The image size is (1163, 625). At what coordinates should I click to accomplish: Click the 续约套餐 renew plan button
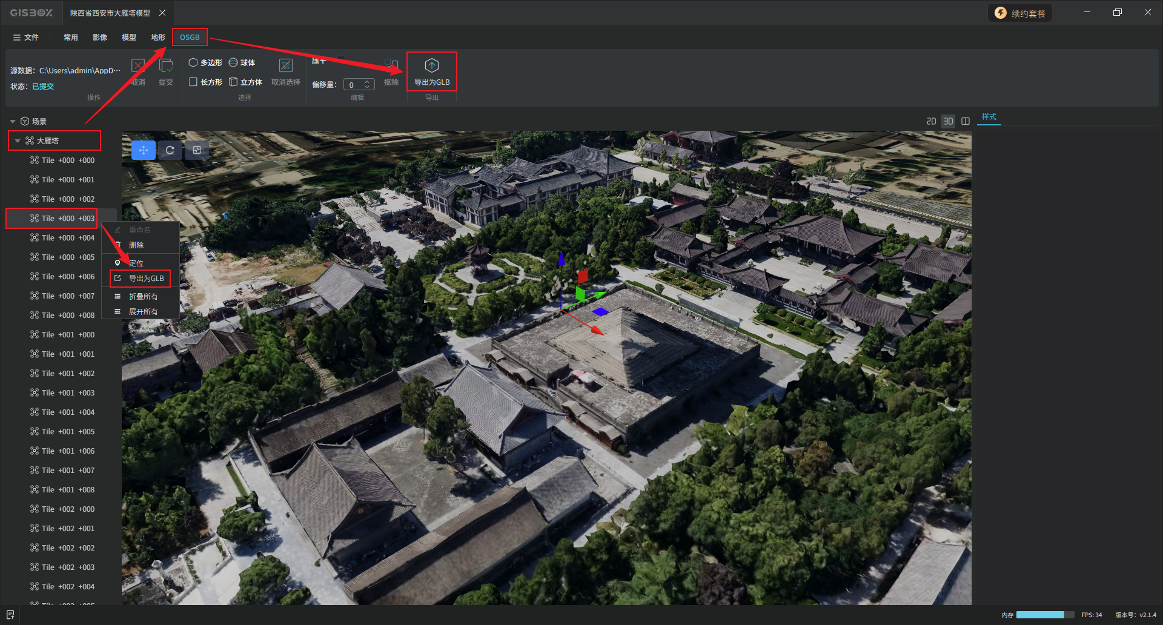(x=1020, y=13)
